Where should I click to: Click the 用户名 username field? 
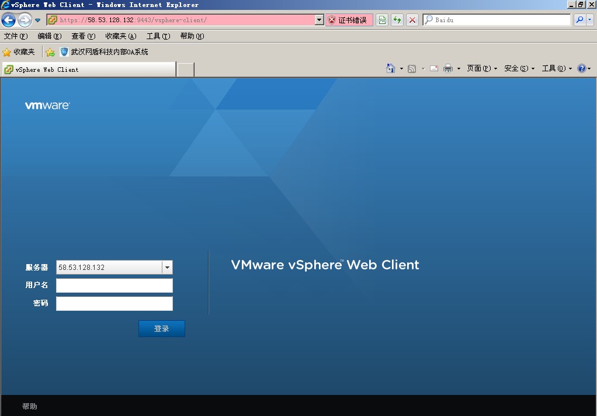point(114,285)
